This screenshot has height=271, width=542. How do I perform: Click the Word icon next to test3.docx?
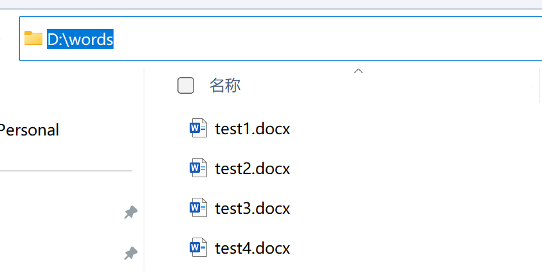click(x=198, y=208)
